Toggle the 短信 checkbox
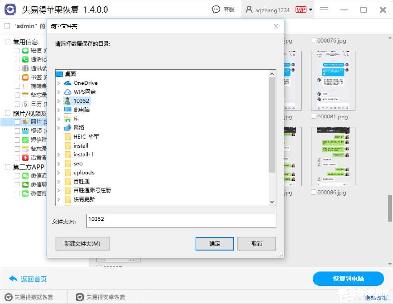Image resolution: width=393 pixels, height=304 pixels. coord(17,51)
